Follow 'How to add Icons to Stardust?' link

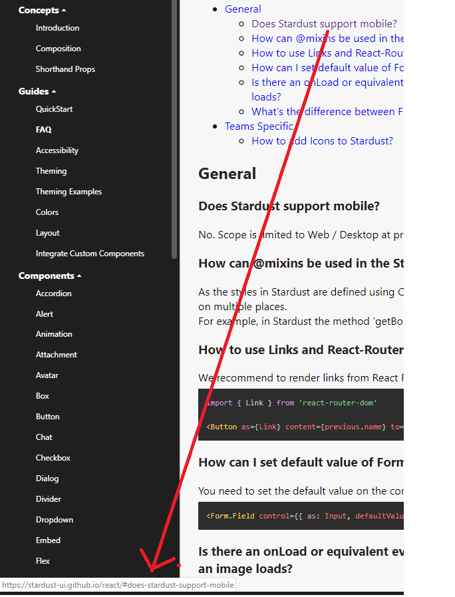click(x=322, y=141)
